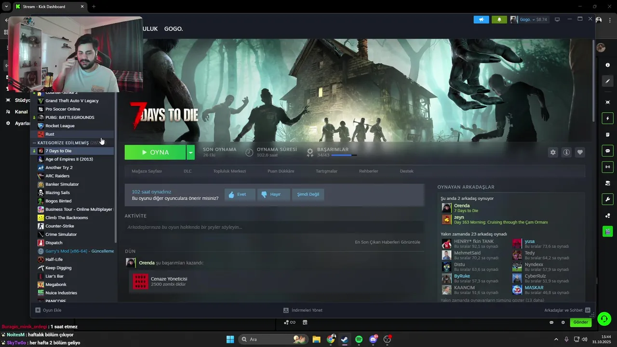Screen dimensions: 617x347
Task: Open DLC tab
Action: click(188, 171)
